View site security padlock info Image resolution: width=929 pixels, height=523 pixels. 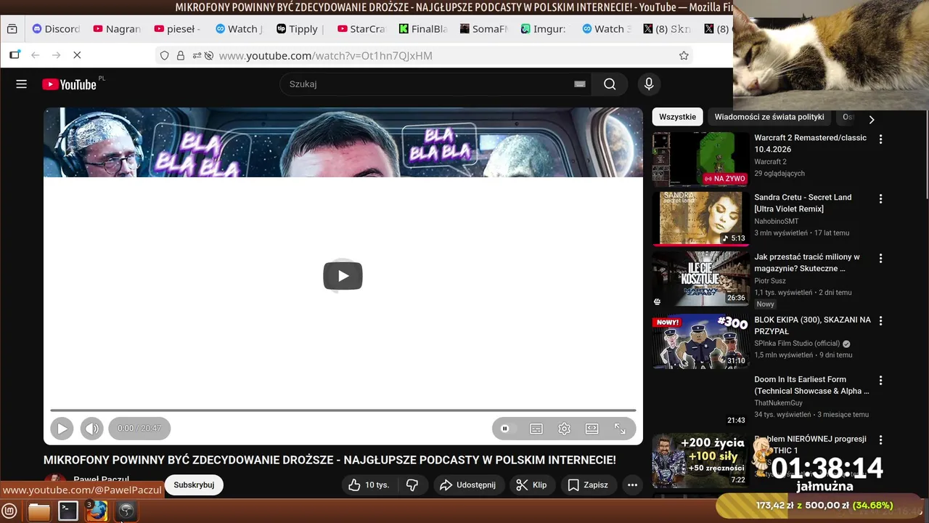181,55
